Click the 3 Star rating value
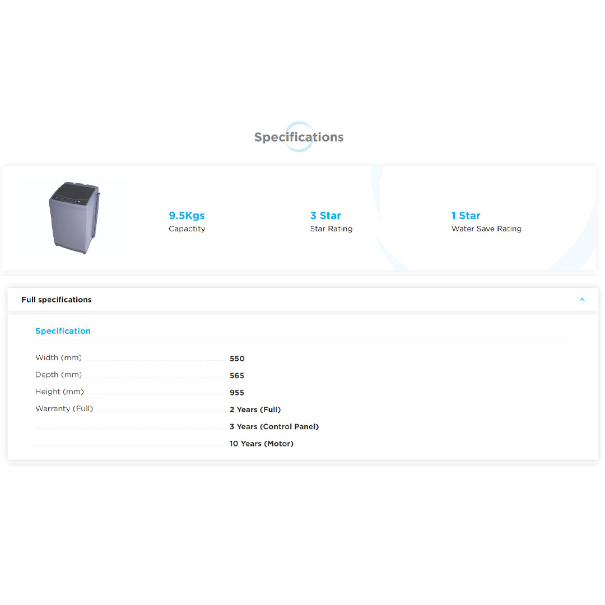Screen dimensions: 605x605 (325, 216)
